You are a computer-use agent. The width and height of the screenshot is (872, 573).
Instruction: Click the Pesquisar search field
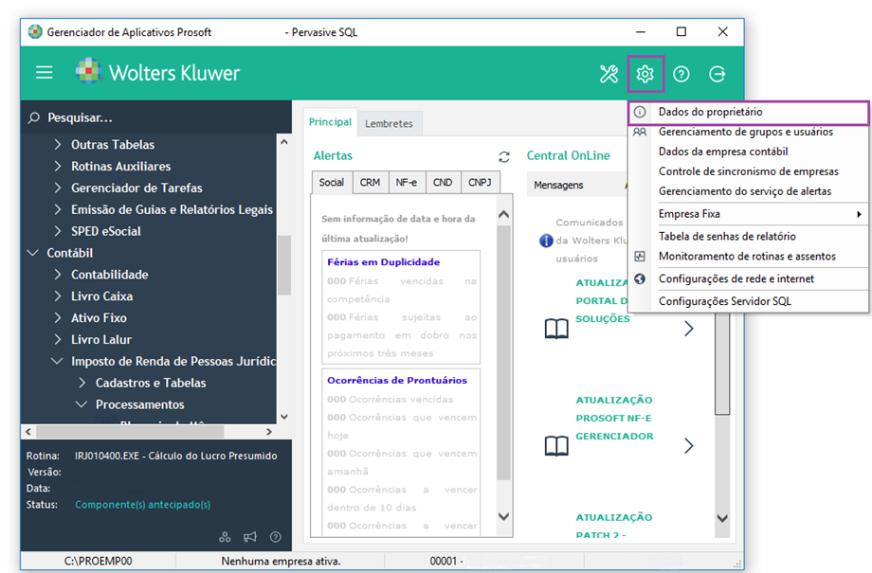tap(156, 117)
